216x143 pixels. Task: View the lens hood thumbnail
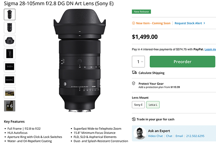pyautogui.click(x=10, y=41)
